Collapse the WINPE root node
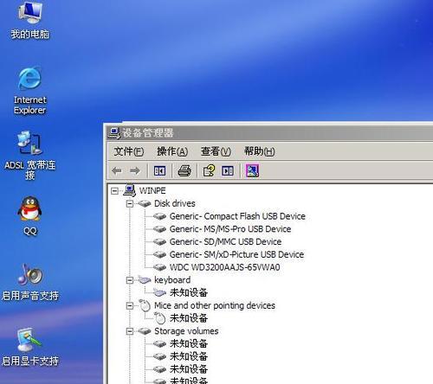Screen dimensions: 433x384 click(114, 191)
